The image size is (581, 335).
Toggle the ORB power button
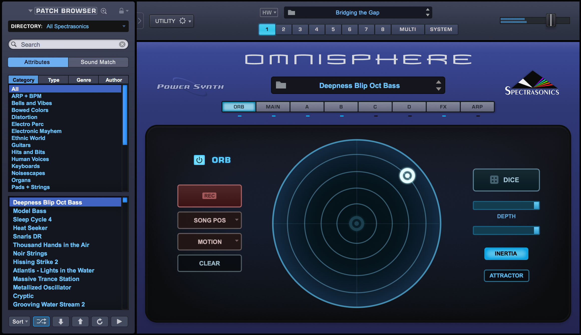[199, 160]
